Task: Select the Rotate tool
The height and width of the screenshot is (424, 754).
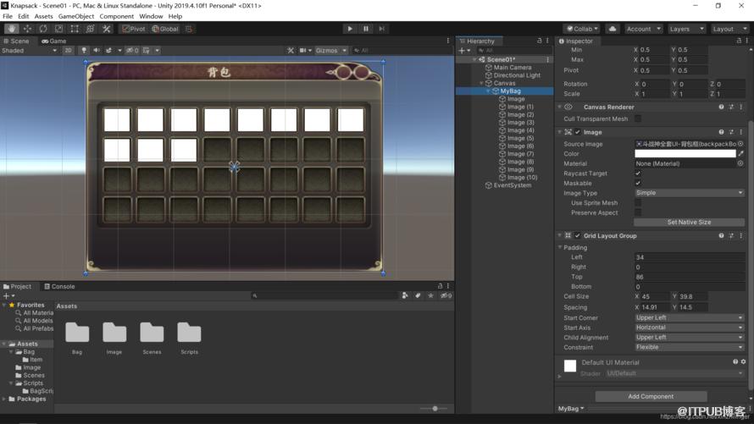Action: [43, 29]
